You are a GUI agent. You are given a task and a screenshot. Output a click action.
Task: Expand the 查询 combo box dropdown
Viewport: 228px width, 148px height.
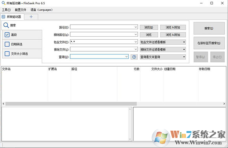click(127, 57)
